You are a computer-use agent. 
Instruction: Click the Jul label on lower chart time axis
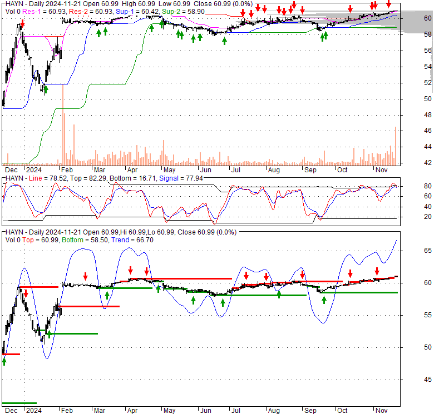[235, 411]
